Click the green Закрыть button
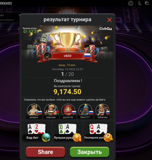This screenshot has width=152, height=160. pos(89,152)
